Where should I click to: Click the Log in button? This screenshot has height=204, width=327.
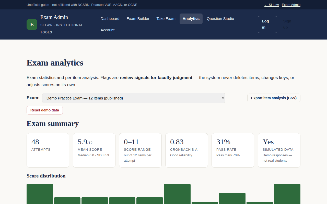click(267, 24)
